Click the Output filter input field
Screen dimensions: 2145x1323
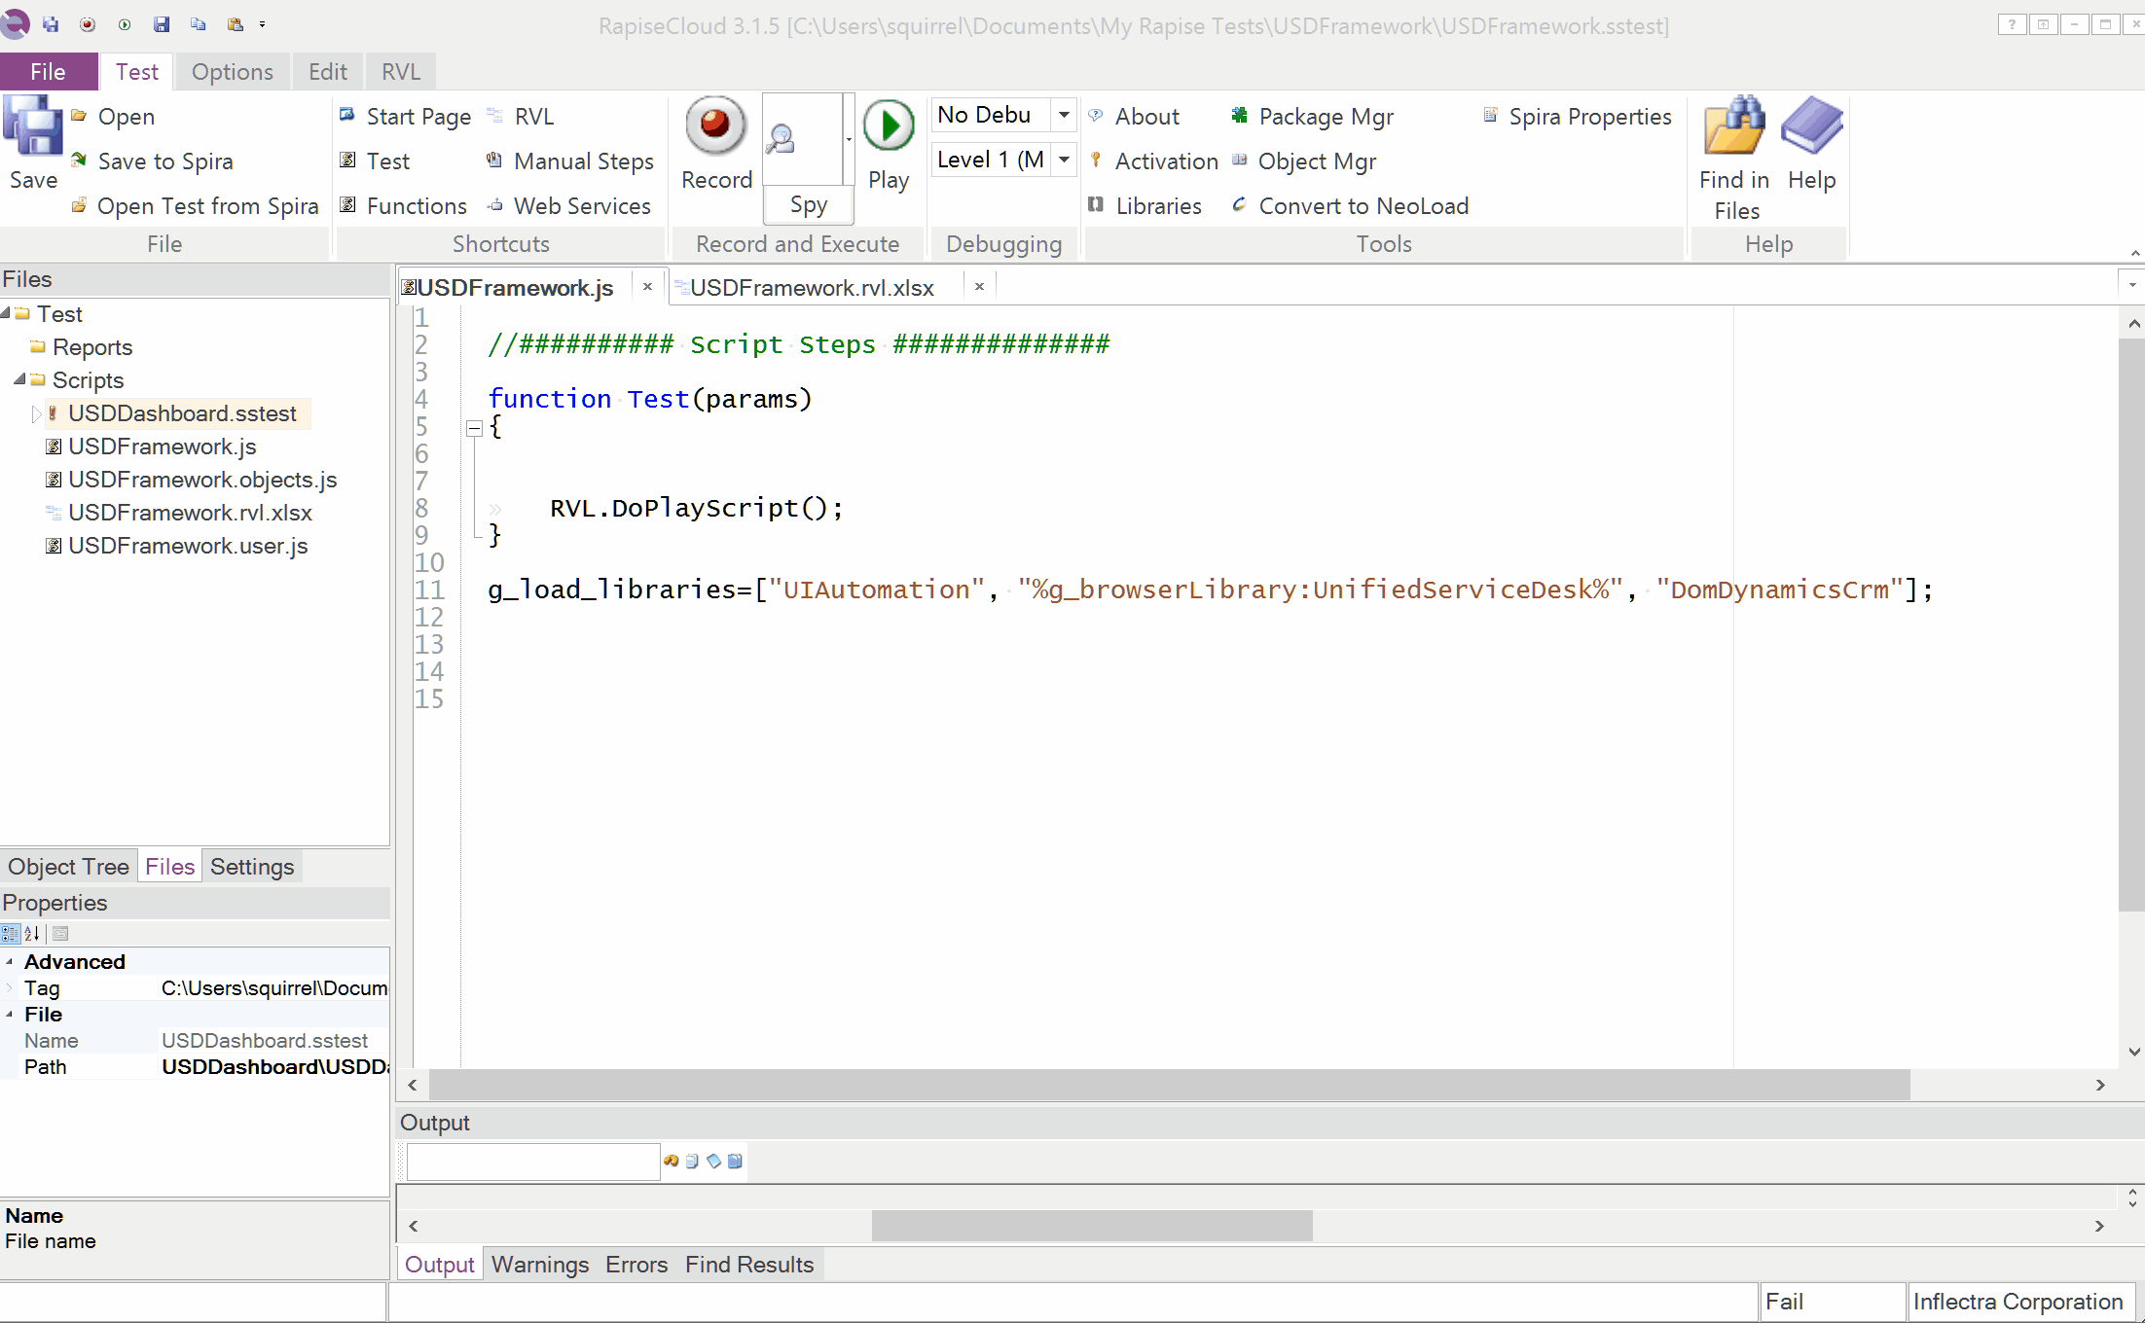(x=532, y=1162)
